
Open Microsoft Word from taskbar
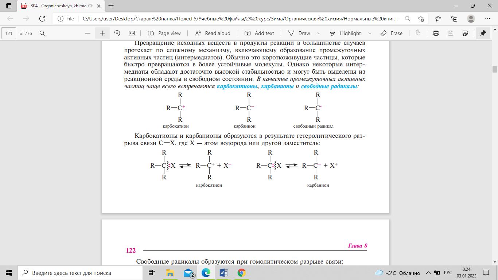click(x=224, y=273)
